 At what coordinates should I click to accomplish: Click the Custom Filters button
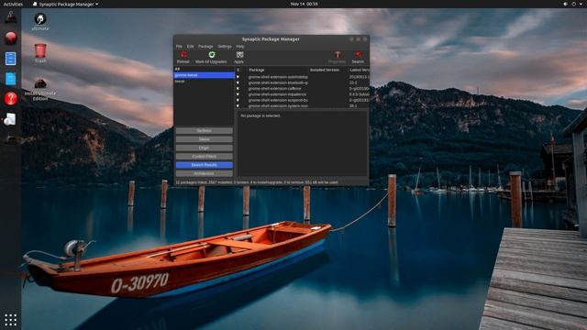pyautogui.click(x=204, y=157)
